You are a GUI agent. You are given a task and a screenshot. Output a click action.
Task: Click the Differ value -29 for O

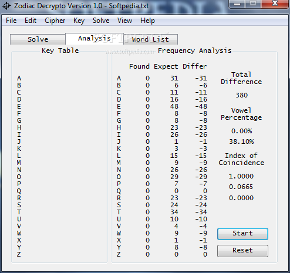201,177
